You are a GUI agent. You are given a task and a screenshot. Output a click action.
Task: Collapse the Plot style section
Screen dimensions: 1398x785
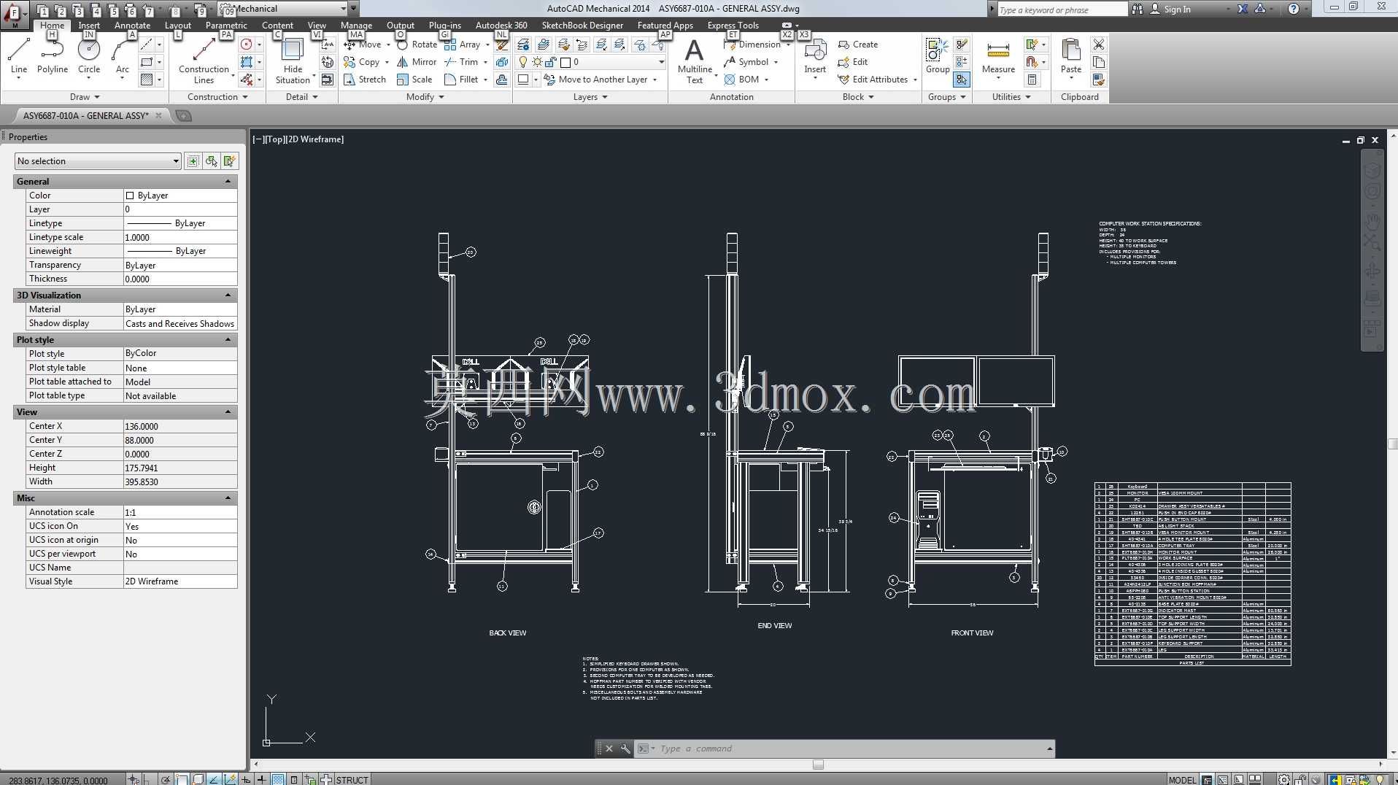pyautogui.click(x=228, y=339)
